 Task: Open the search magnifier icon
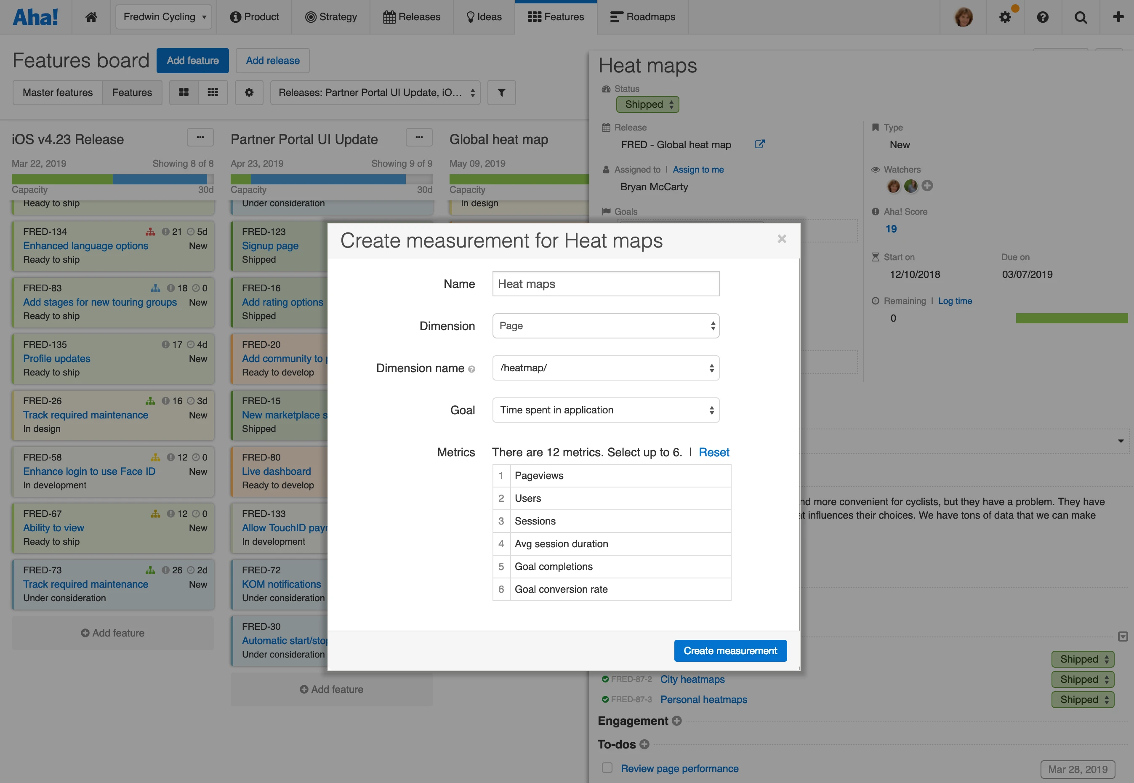pyautogui.click(x=1080, y=17)
